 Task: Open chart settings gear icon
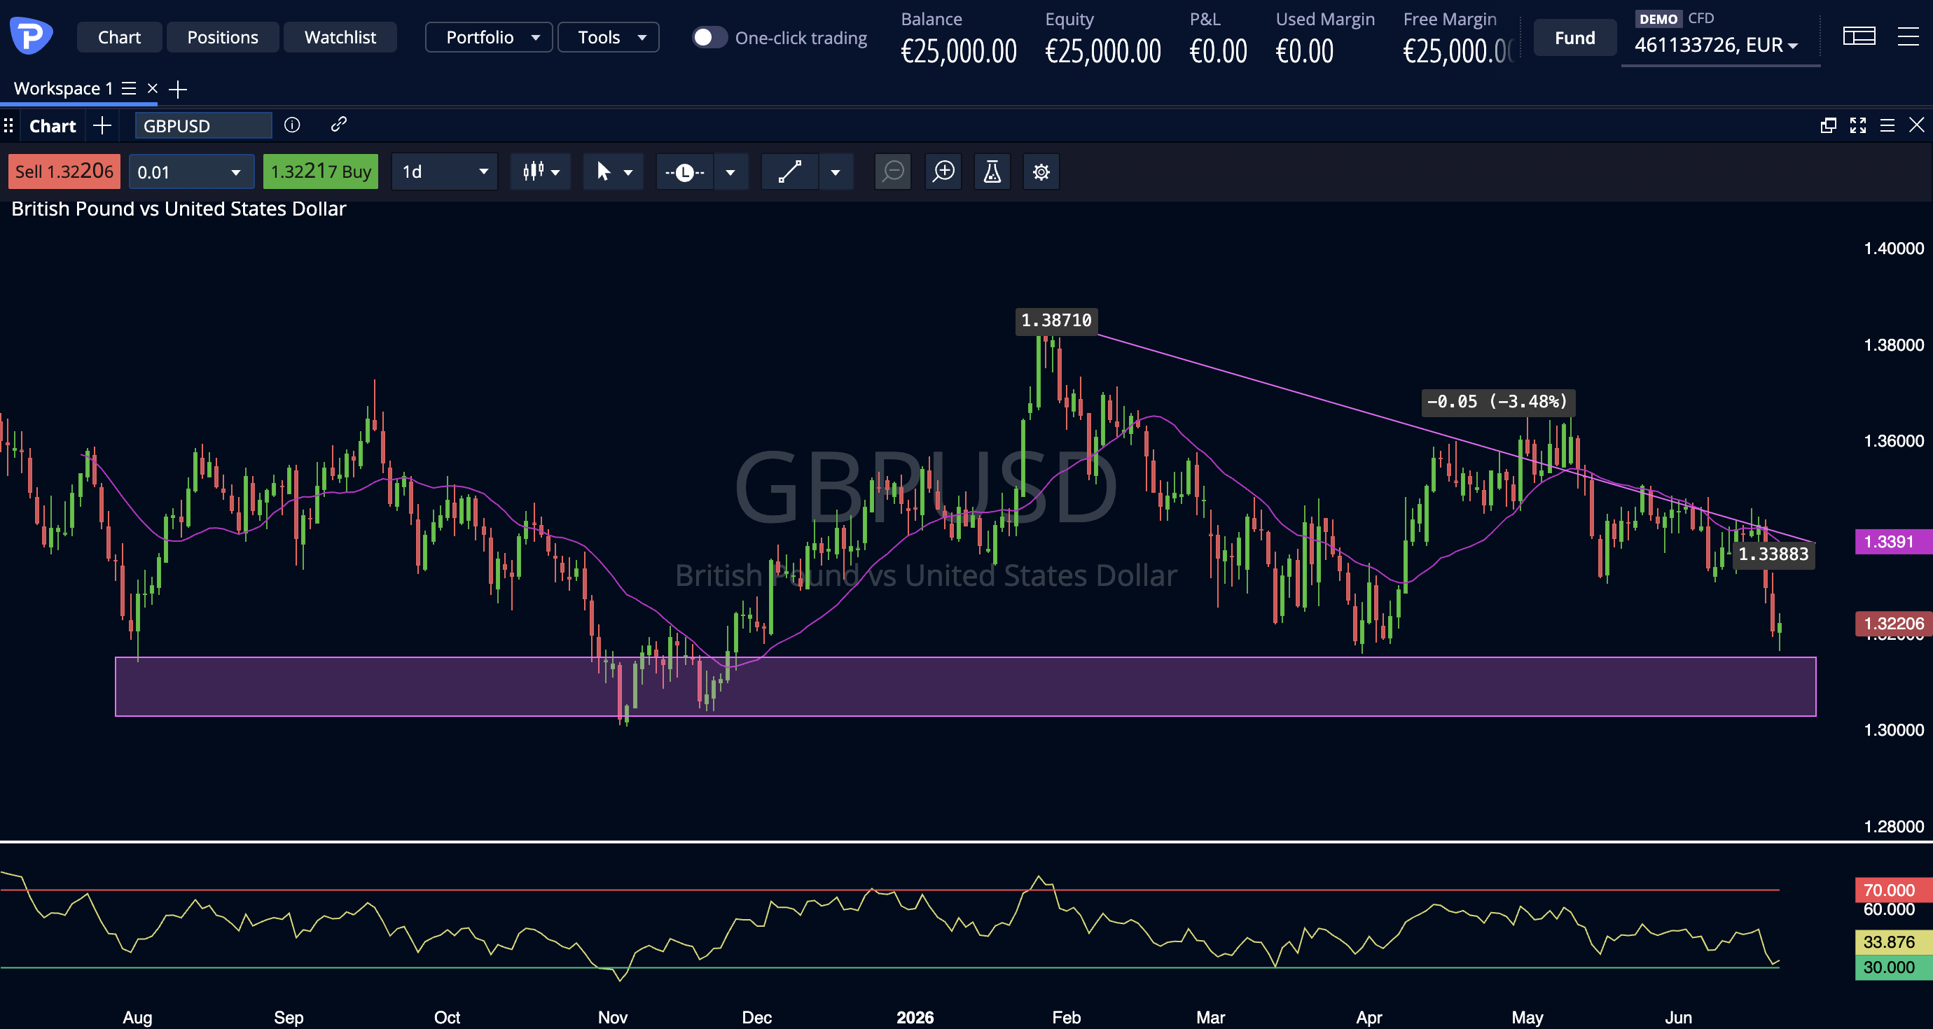point(1041,171)
